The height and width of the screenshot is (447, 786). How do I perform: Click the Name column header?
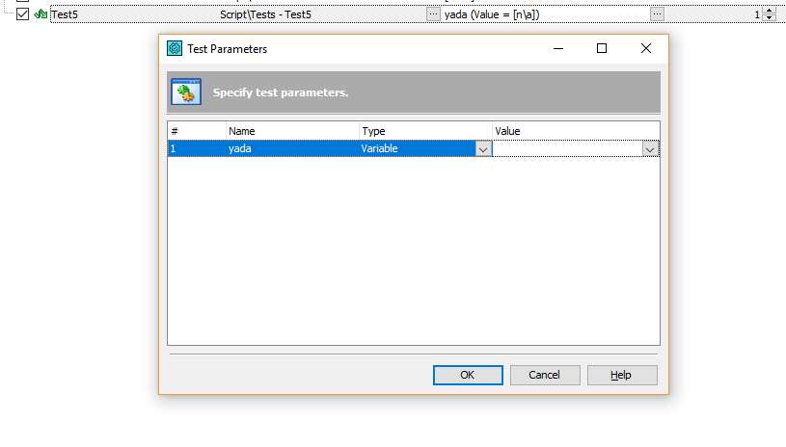292,131
